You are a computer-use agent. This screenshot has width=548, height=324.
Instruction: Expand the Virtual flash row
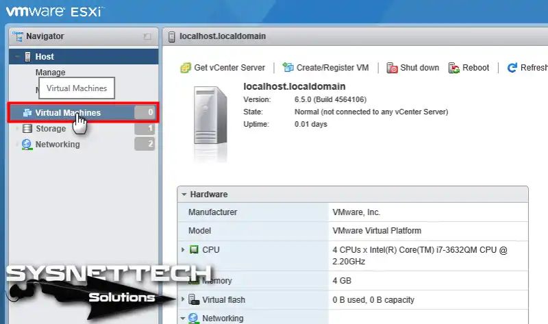[x=183, y=299]
